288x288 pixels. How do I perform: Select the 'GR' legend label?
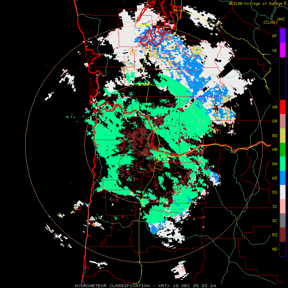click(x=275, y=121)
